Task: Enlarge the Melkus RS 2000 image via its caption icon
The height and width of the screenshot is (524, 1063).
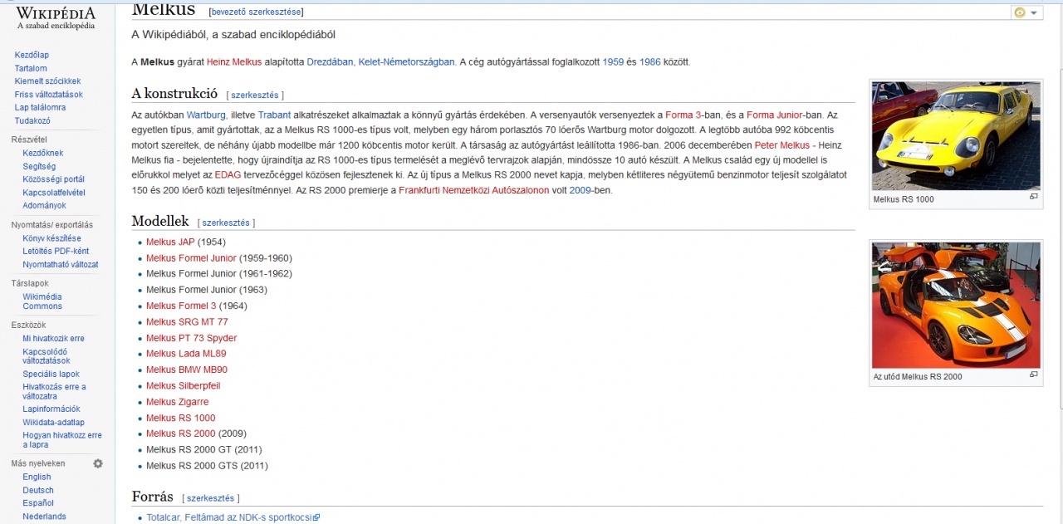Action: click(1034, 375)
